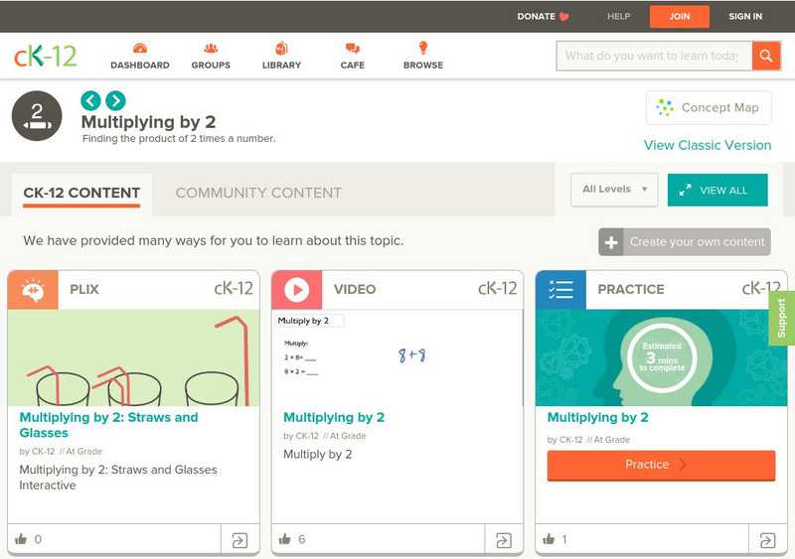Open the Concept Map button
Image resolution: width=795 pixels, height=559 pixels.
(709, 107)
